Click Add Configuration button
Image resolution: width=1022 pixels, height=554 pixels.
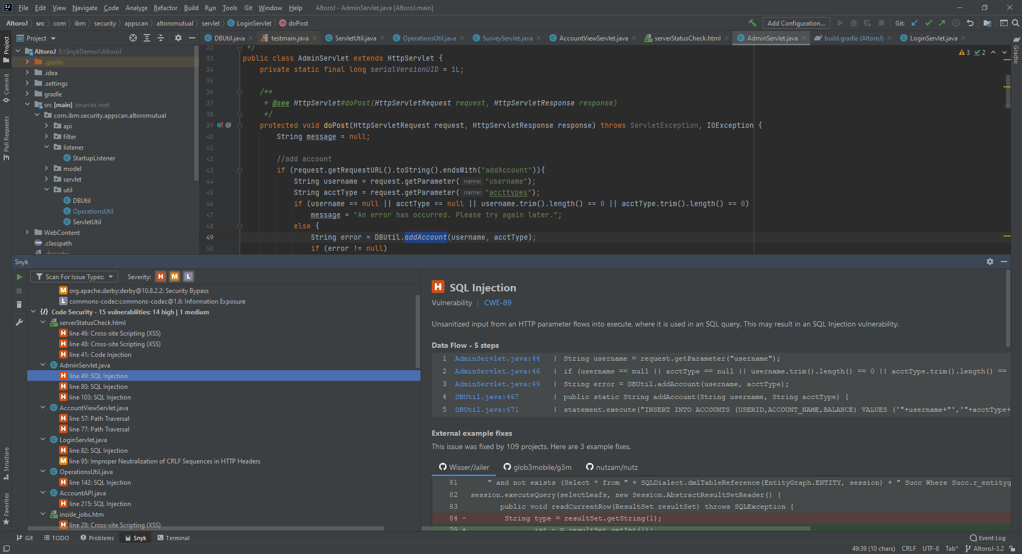pos(796,23)
